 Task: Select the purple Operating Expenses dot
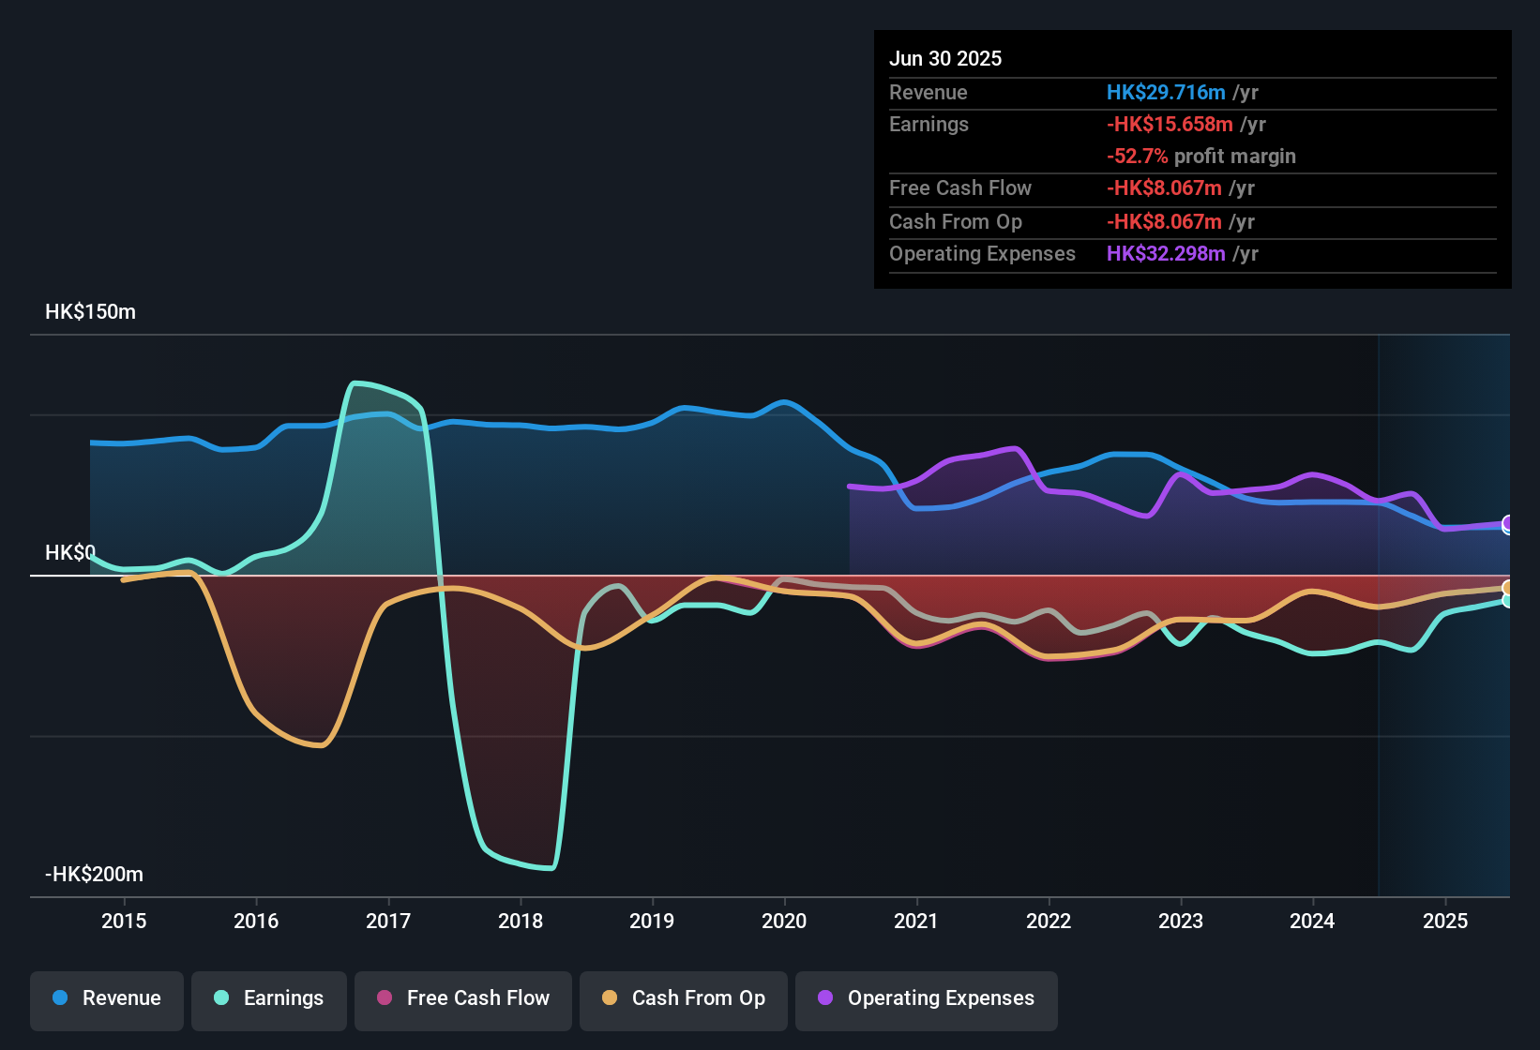[823, 998]
